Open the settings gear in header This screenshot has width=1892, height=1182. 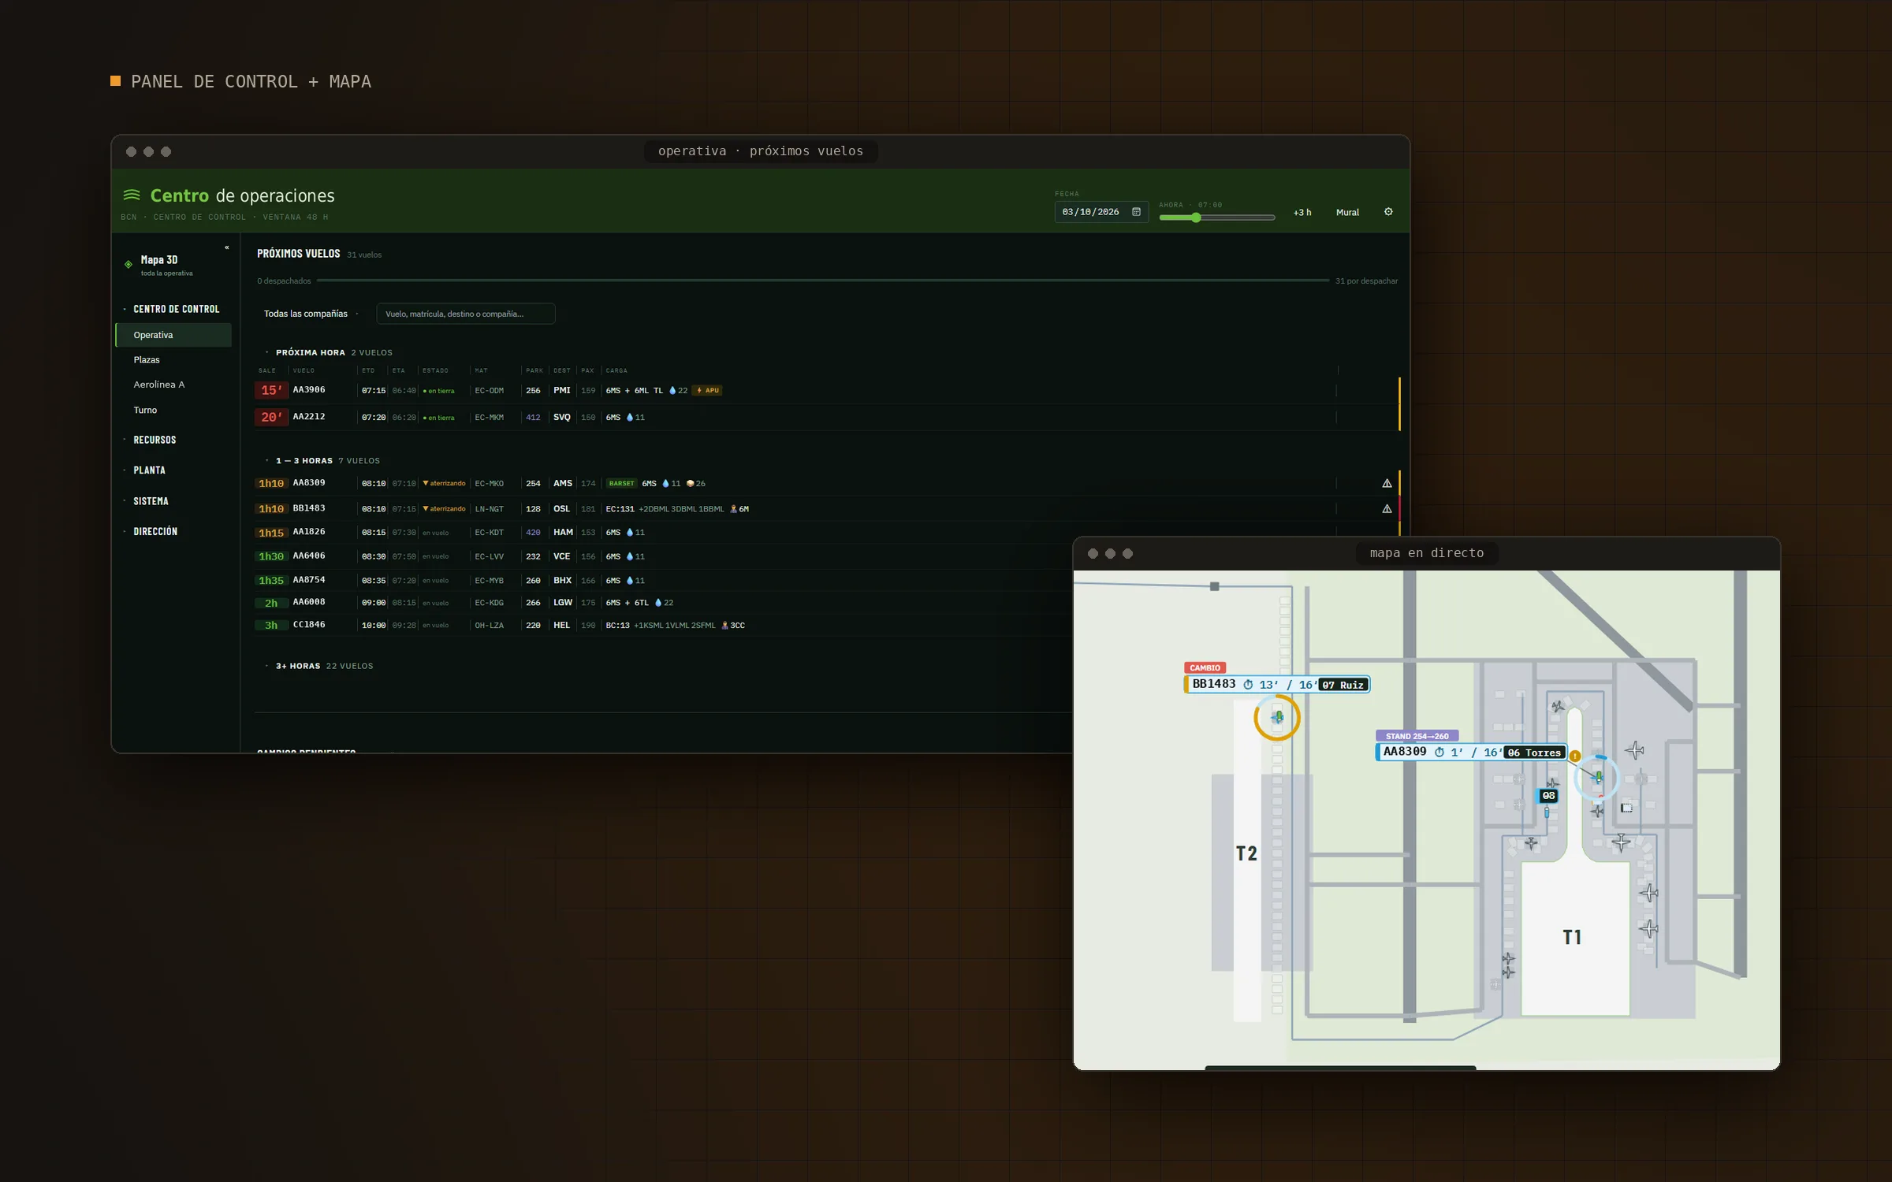(x=1388, y=212)
